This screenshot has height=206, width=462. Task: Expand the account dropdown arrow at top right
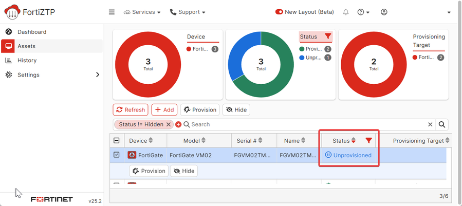coord(449,12)
